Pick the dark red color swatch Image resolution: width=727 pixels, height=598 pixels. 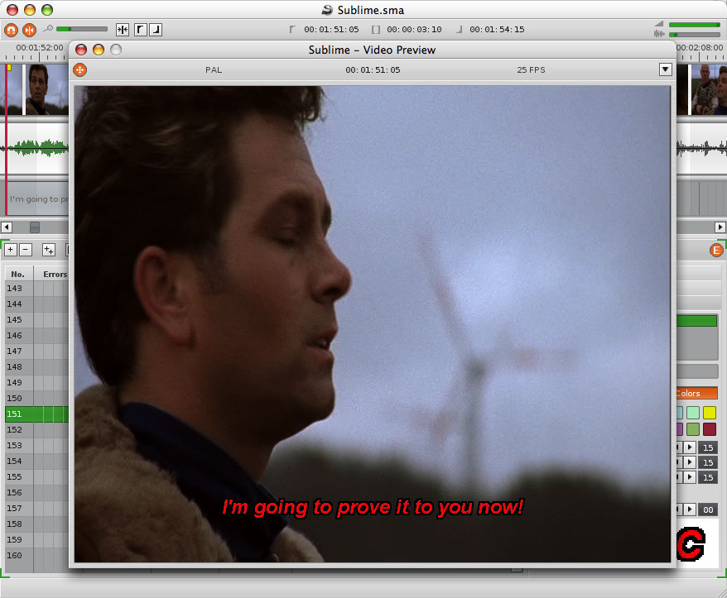(710, 429)
